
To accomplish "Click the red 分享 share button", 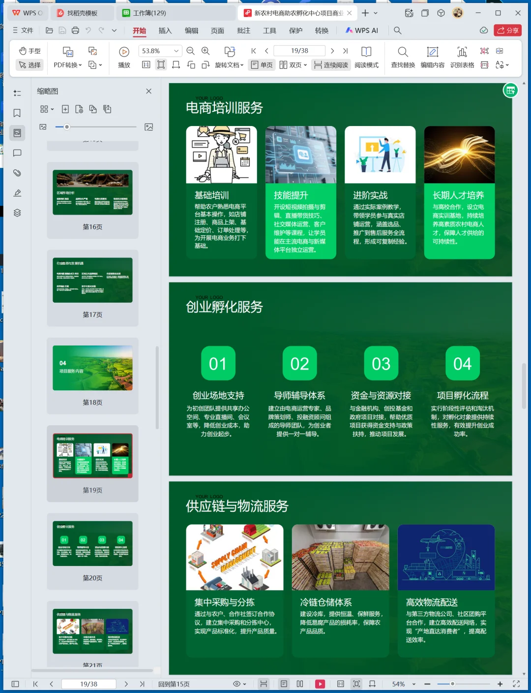I will pos(508,31).
